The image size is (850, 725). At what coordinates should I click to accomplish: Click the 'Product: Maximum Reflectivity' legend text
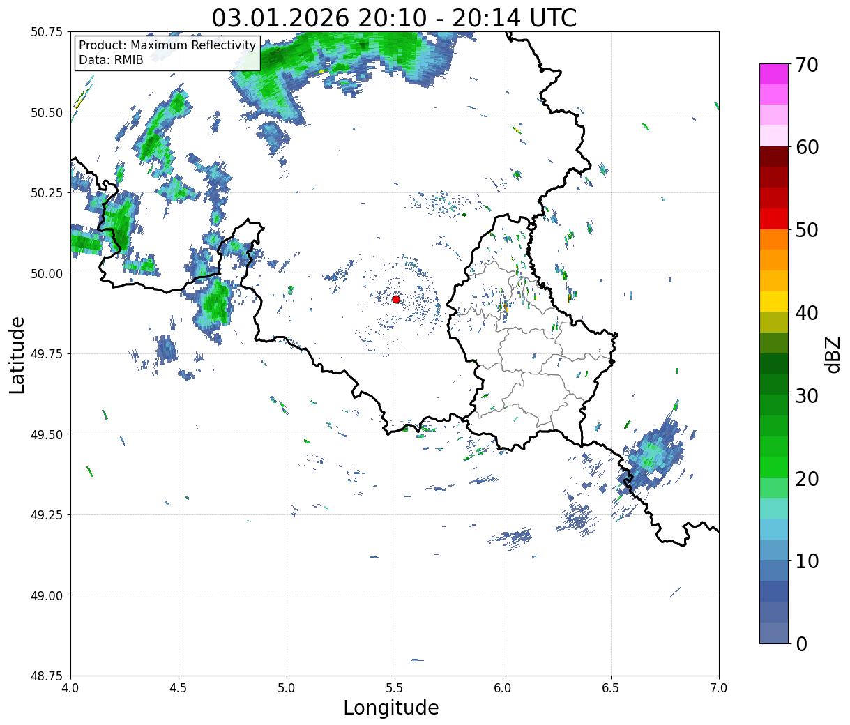click(167, 45)
